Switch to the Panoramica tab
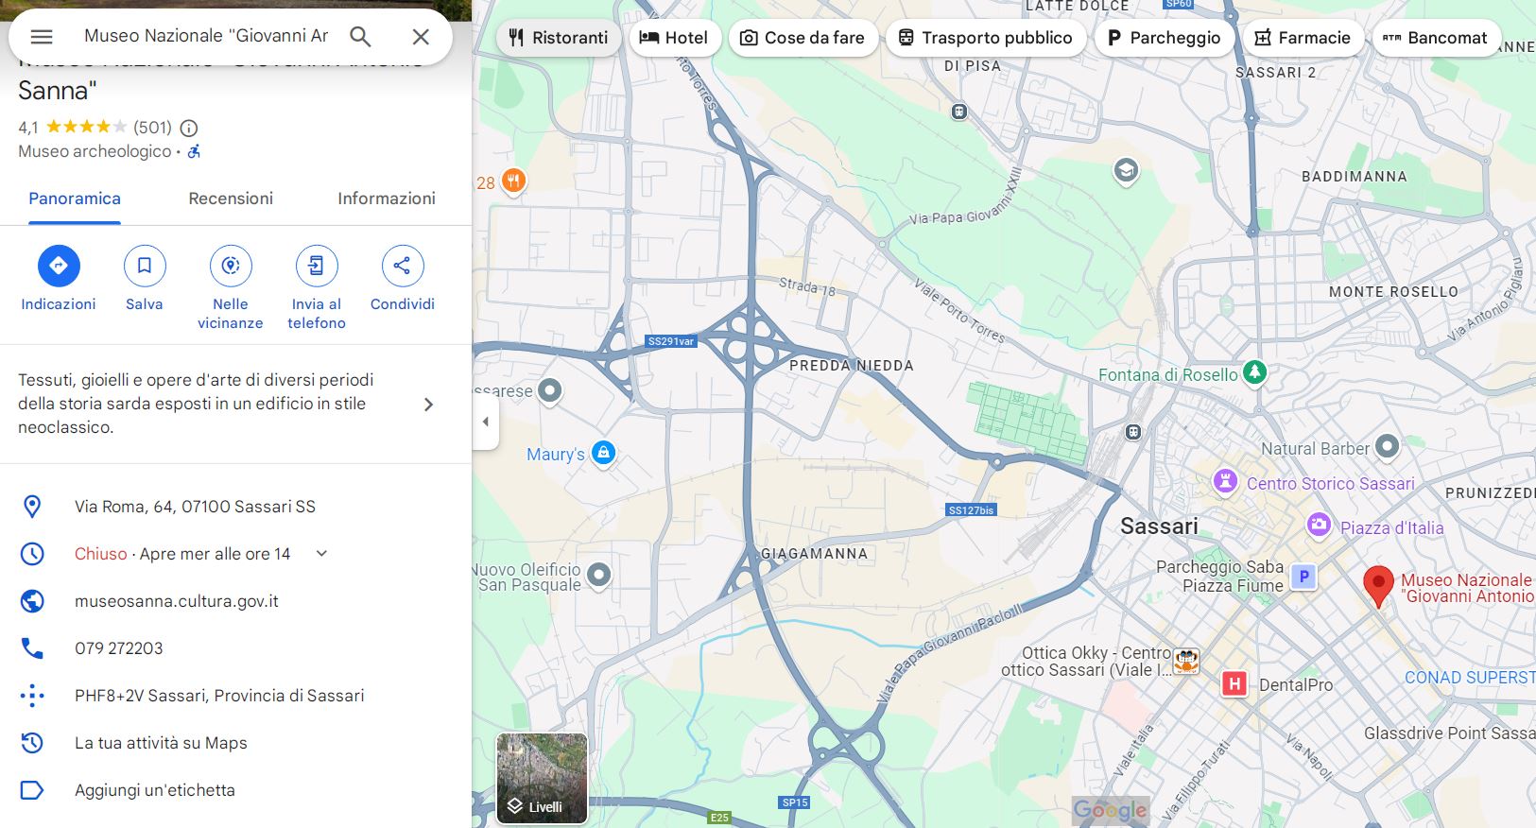Image resolution: width=1536 pixels, height=828 pixels. [x=75, y=198]
